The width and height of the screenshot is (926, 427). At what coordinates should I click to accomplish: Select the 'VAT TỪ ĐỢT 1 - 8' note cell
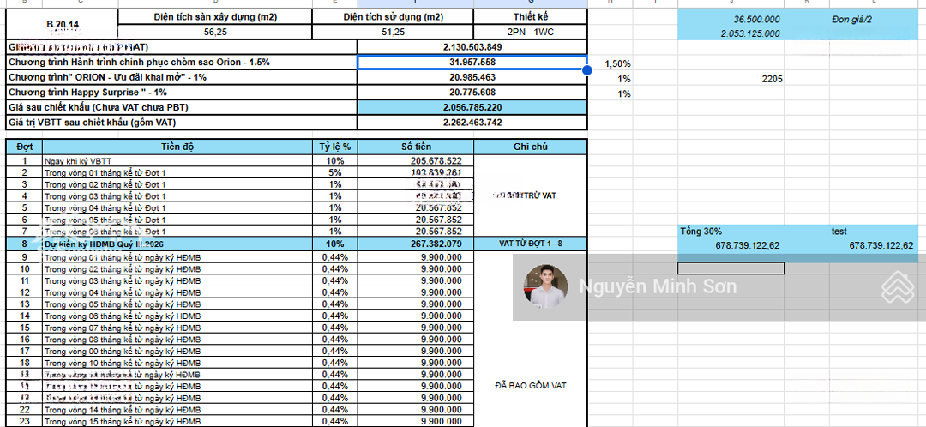point(530,244)
